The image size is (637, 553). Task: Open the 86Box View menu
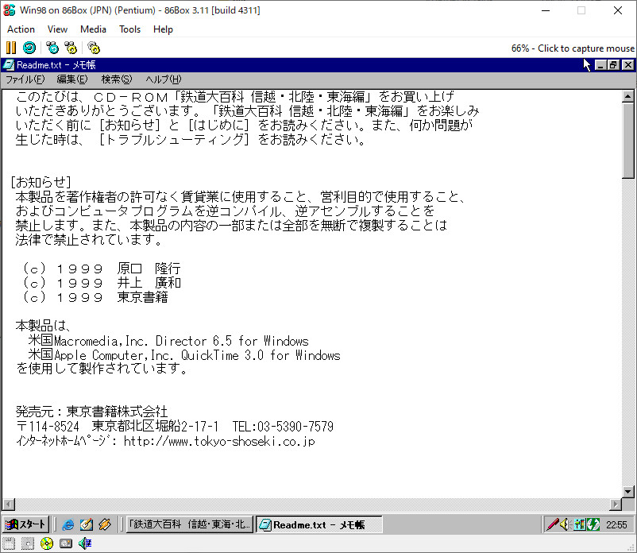point(57,29)
